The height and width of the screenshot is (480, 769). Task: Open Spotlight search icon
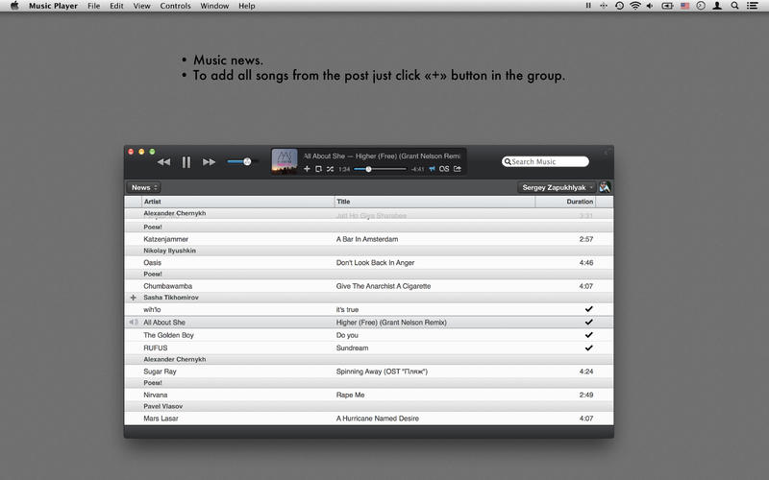[734, 6]
